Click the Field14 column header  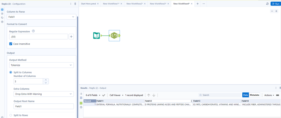(261, 101)
